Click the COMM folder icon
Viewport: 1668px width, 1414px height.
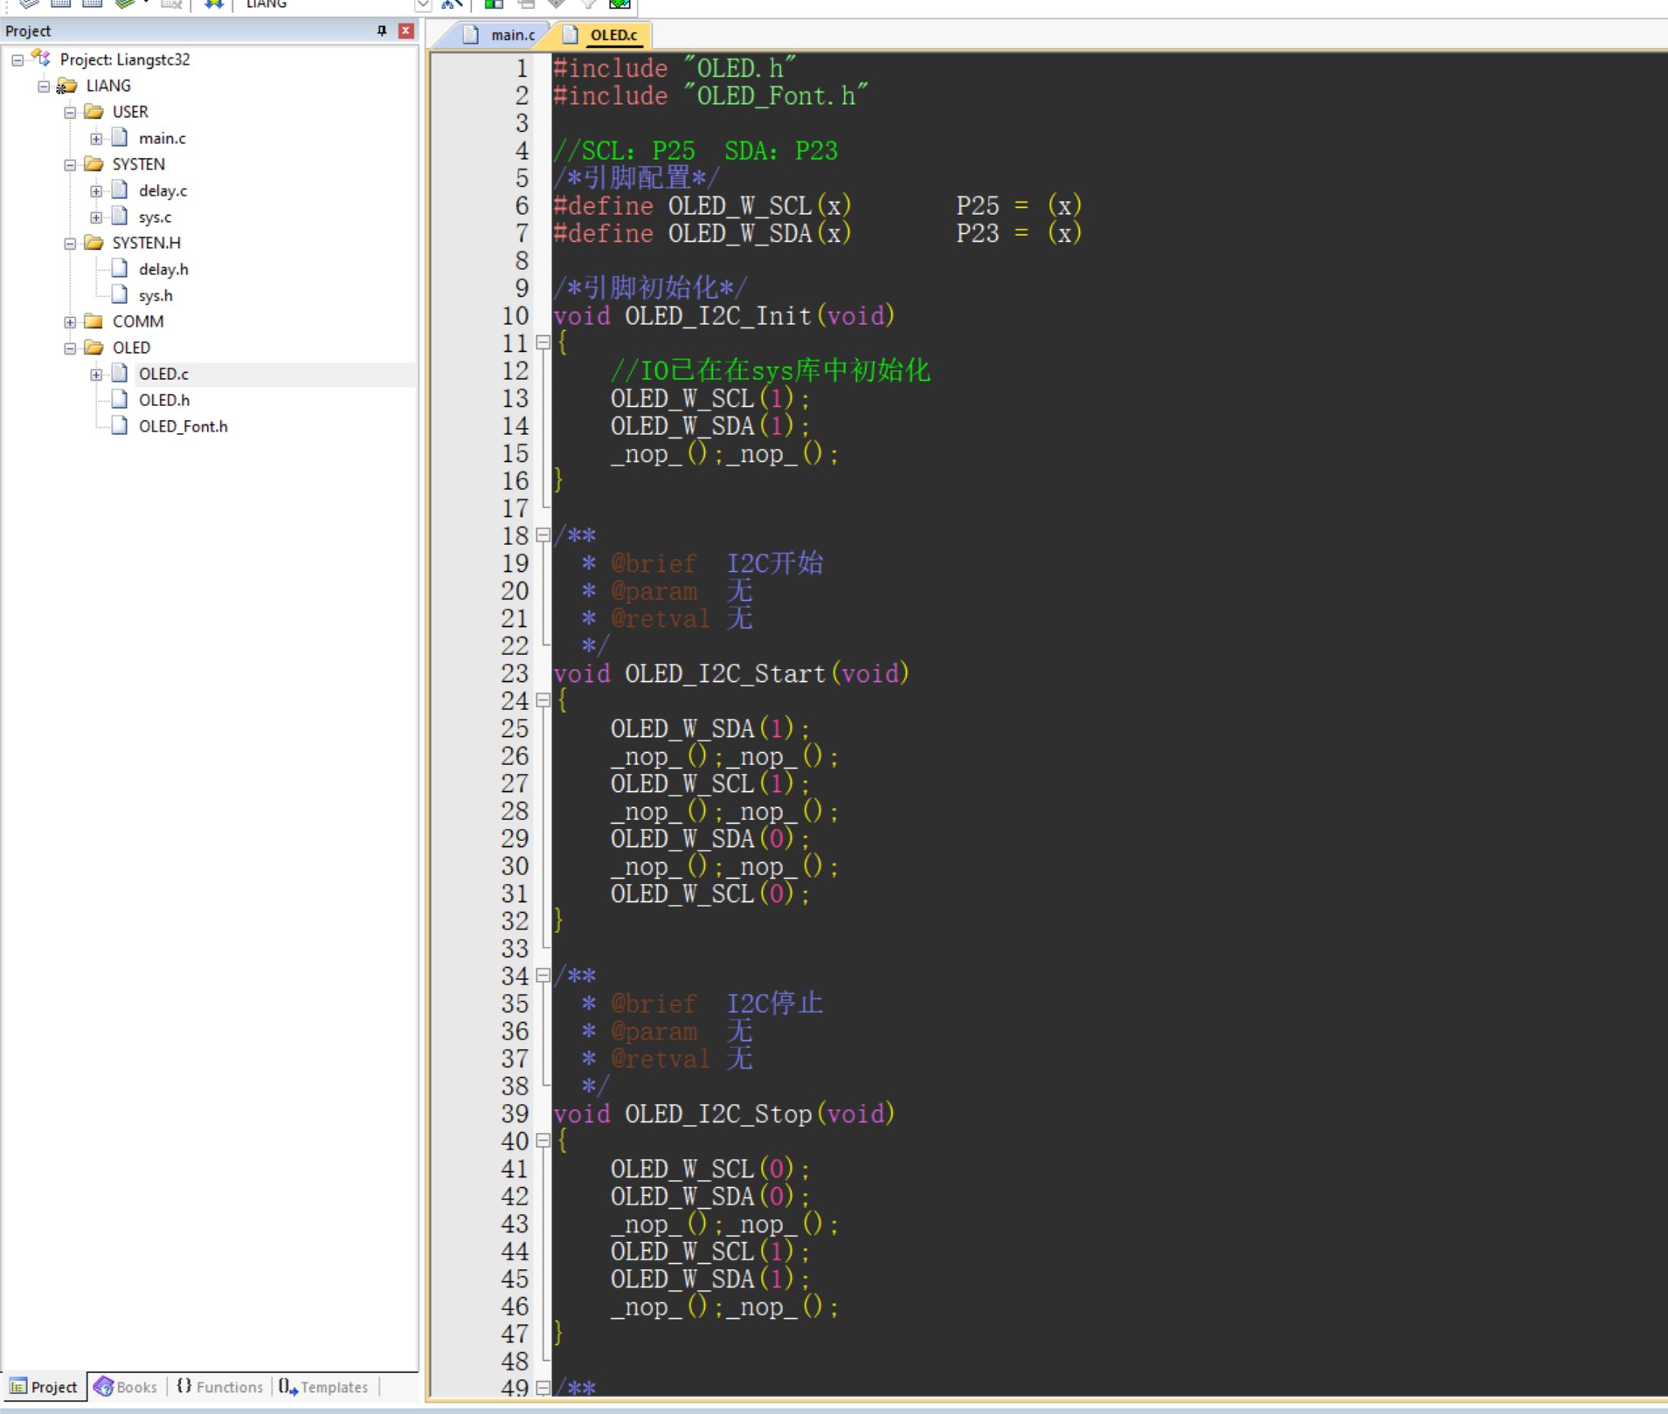coord(93,321)
